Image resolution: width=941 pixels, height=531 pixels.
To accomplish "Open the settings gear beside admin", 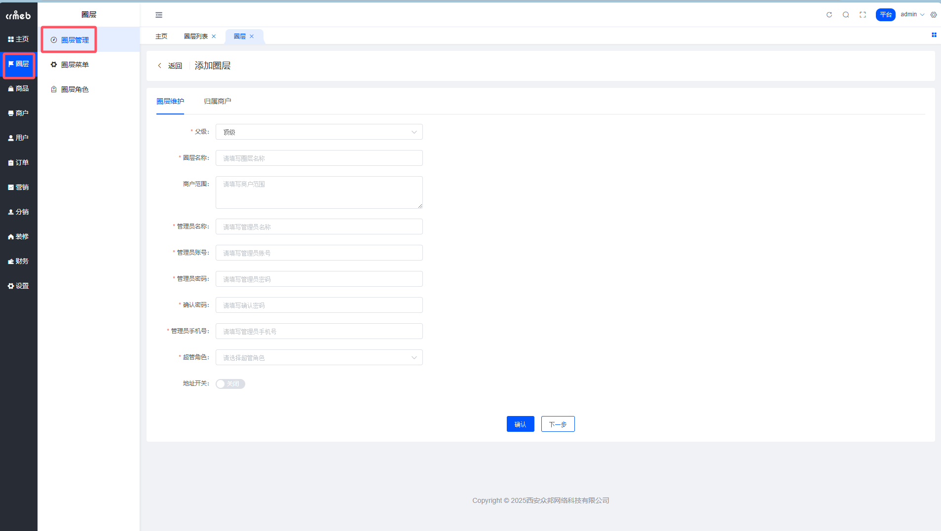I will (x=934, y=15).
